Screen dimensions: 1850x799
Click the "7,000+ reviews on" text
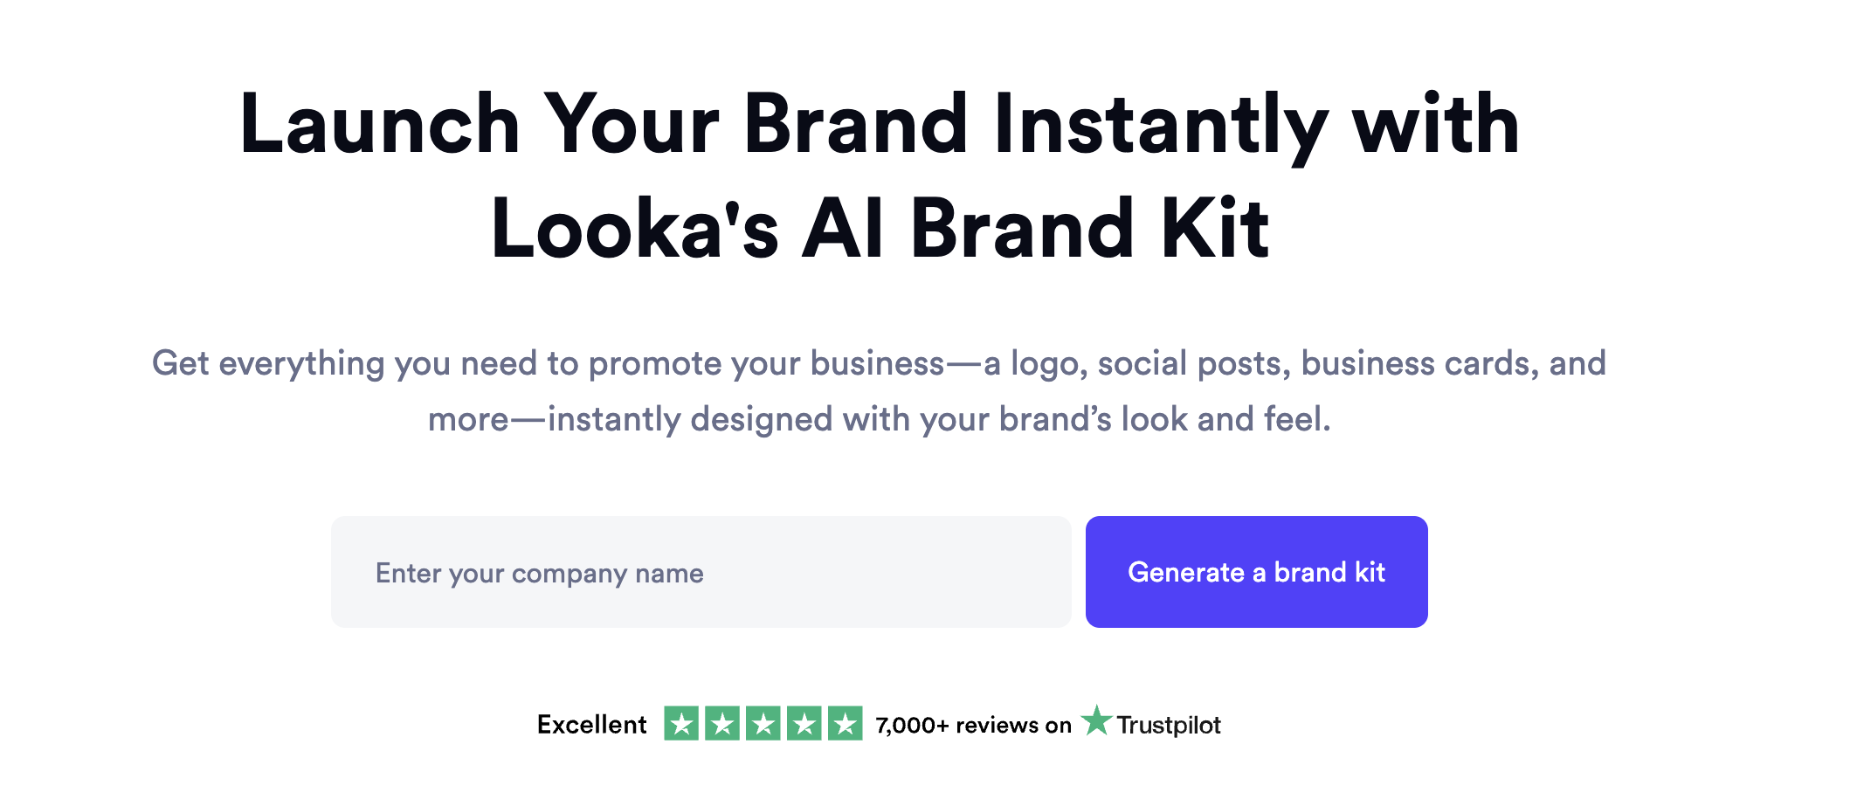point(973,726)
